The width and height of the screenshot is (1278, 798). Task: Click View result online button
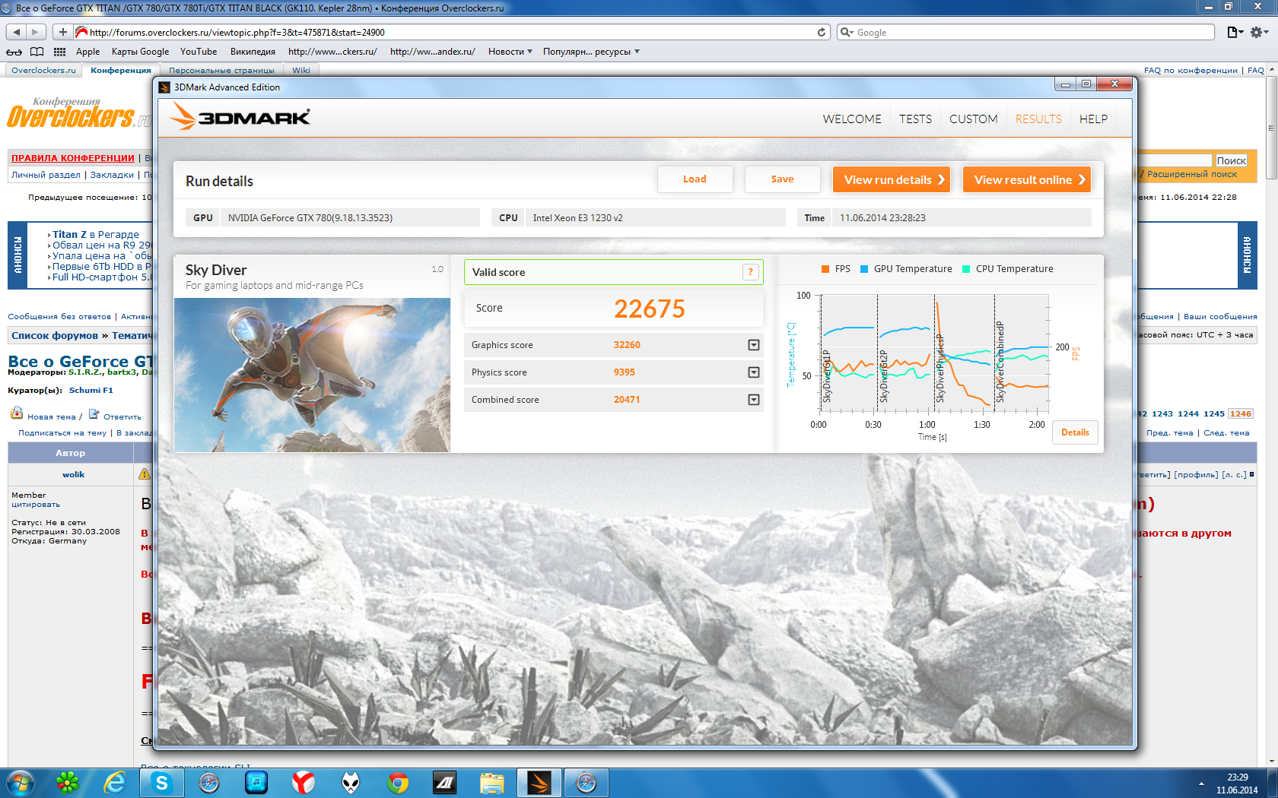[1027, 179]
